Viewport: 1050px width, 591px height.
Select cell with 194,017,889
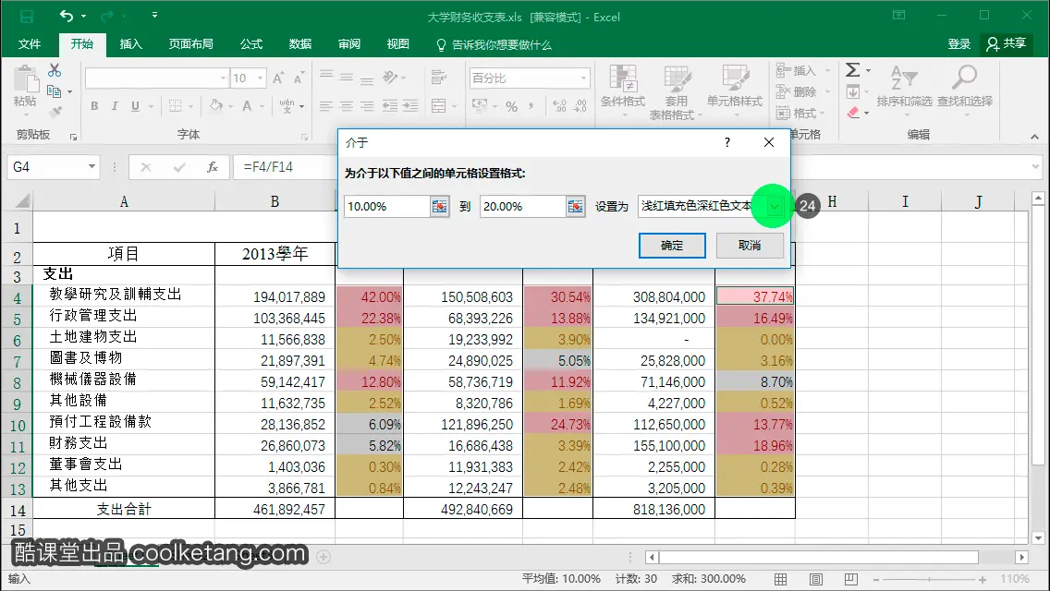click(x=275, y=296)
